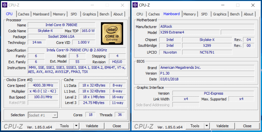262x132 pixels.
Task: Open Graphics tab in left CPU-Z window
Action: (89, 14)
